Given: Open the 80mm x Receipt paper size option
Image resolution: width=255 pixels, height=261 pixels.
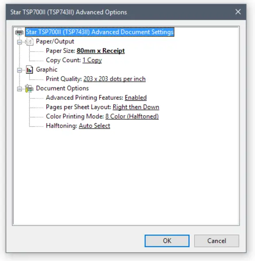Looking at the screenshot, I should pyautogui.click(x=100, y=51).
